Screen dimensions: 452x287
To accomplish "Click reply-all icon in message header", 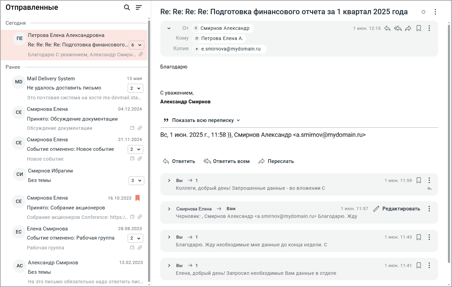I will 398,28.
